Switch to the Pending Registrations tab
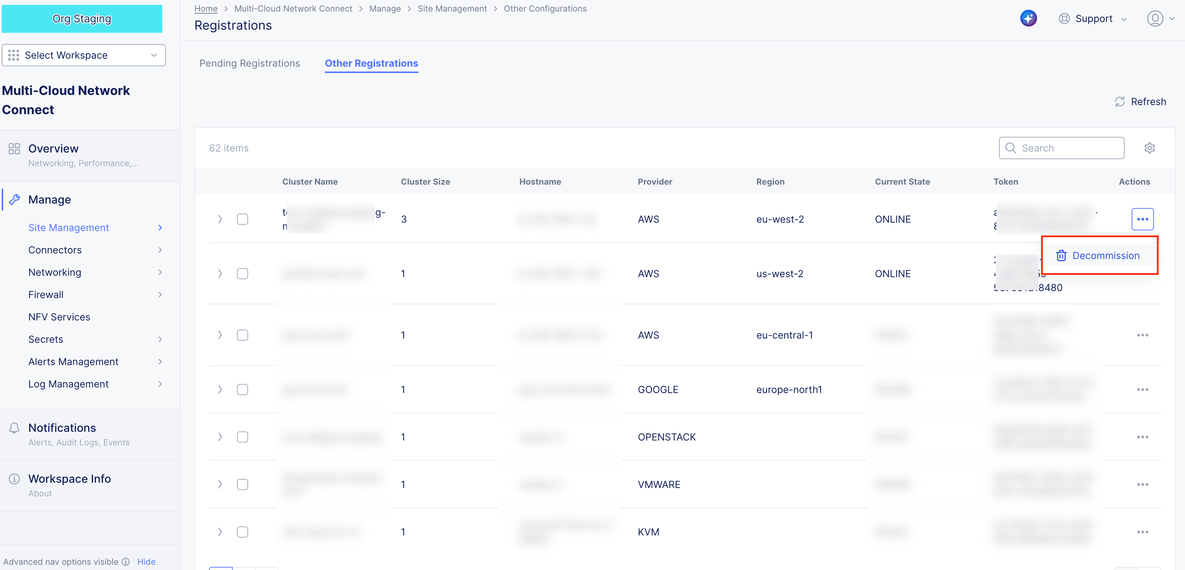Viewport: 1185px width, 570px height. tap(249, 64)
